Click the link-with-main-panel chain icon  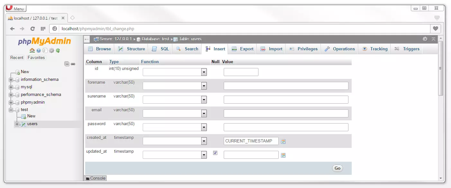[73, 64]
